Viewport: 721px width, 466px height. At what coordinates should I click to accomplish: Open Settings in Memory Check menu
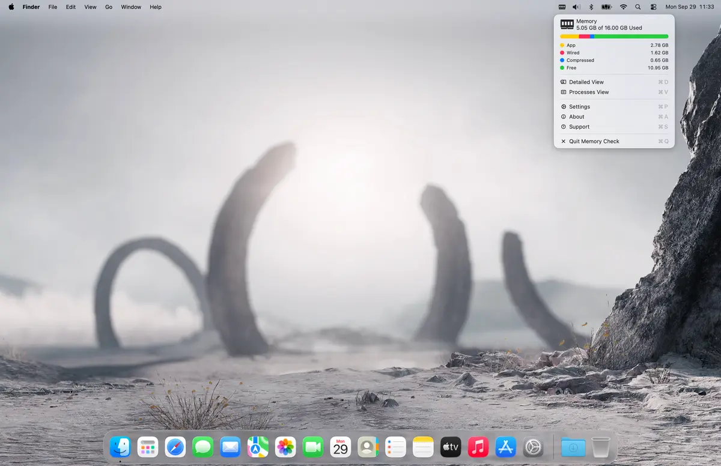click(579, 107)
